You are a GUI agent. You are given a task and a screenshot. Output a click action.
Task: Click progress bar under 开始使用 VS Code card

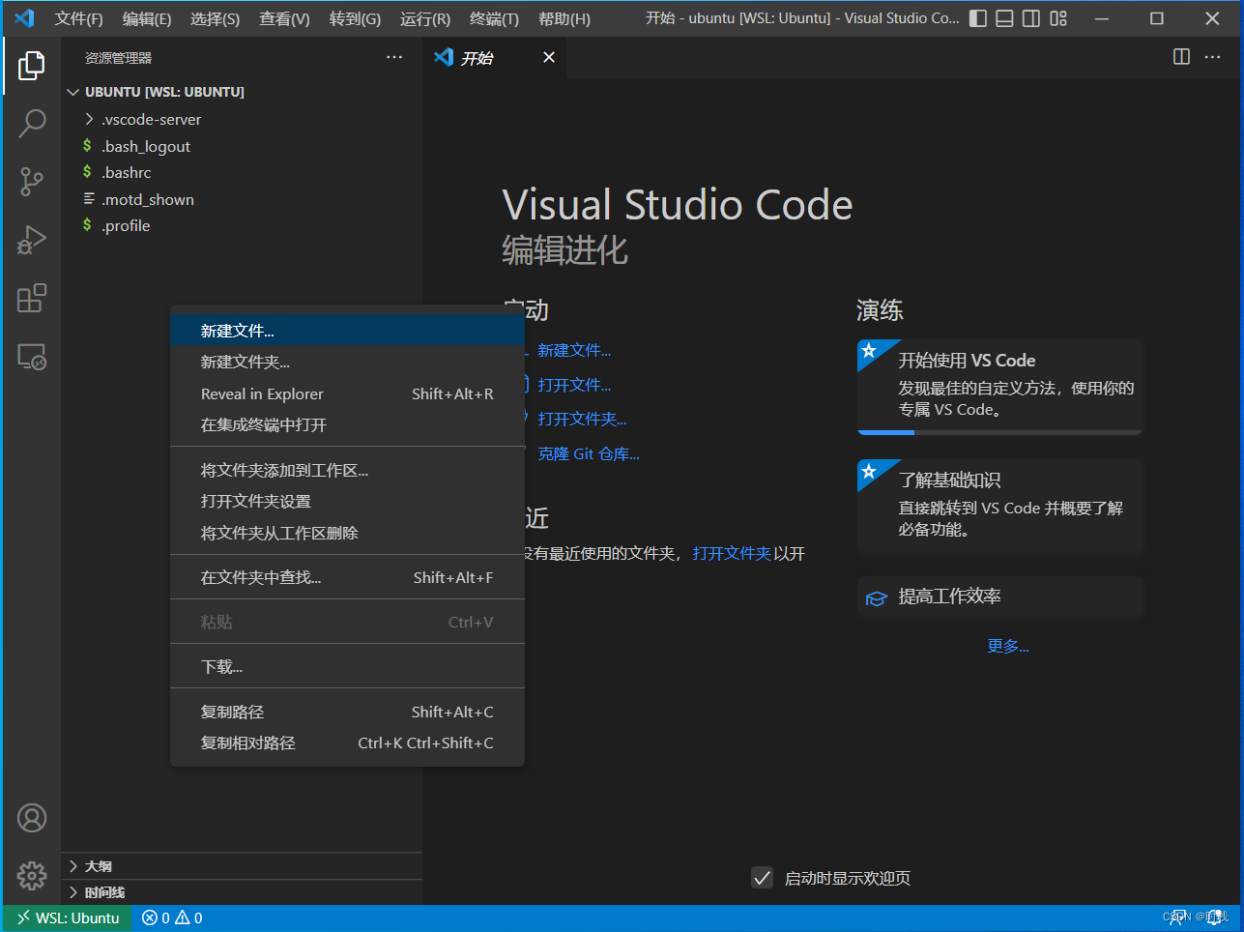tap(1000, 432)
